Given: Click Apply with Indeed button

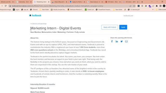Looking at the screenshot, I should (x=110, y=27).
